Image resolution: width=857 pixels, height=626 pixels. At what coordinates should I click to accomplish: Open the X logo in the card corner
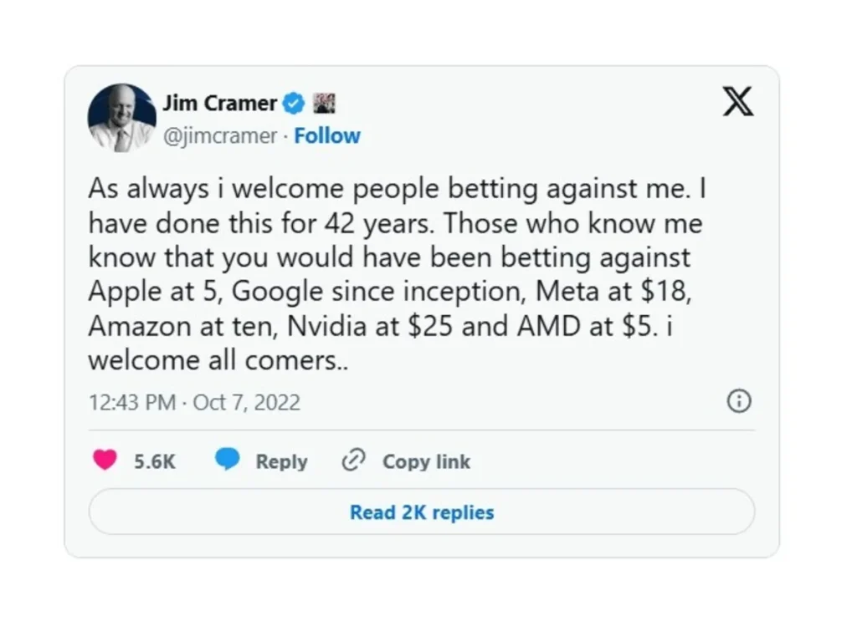[x=737, y=102]
